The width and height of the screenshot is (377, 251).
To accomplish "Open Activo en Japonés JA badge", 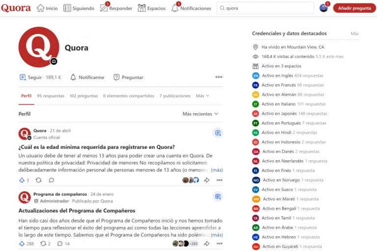I will (x=256, y=114).
